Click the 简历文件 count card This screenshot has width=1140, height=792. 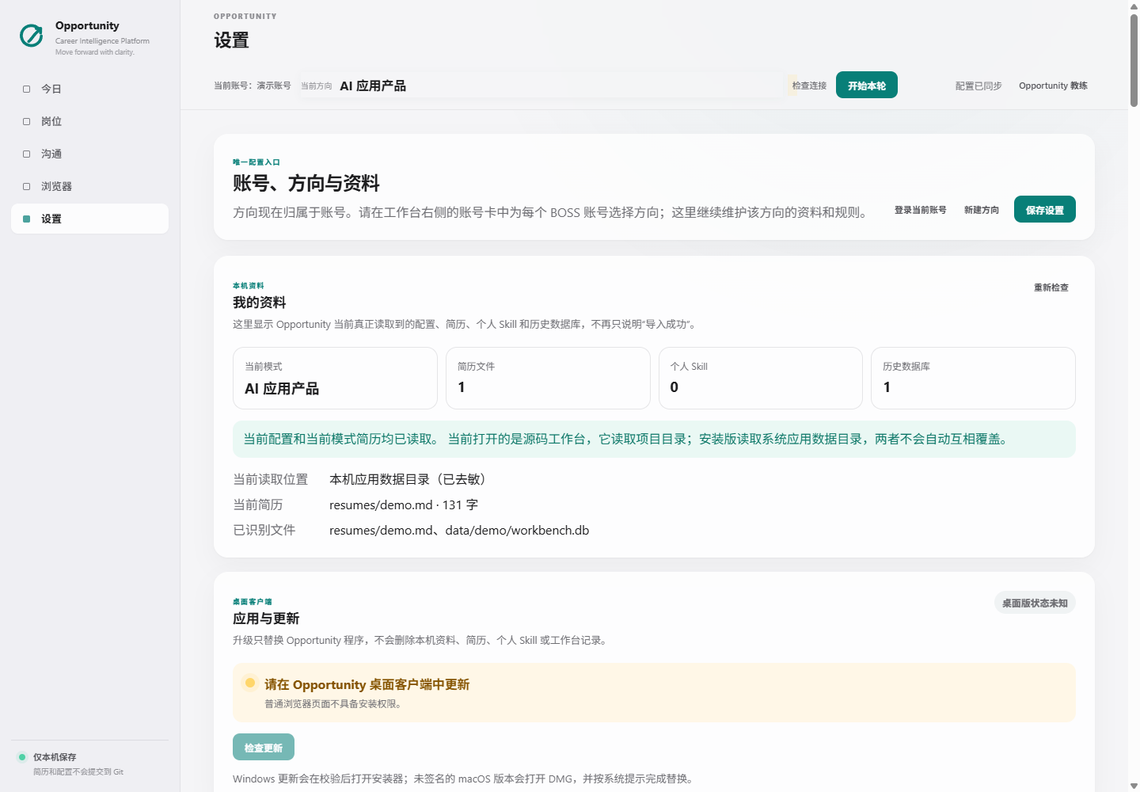[548, 378]
